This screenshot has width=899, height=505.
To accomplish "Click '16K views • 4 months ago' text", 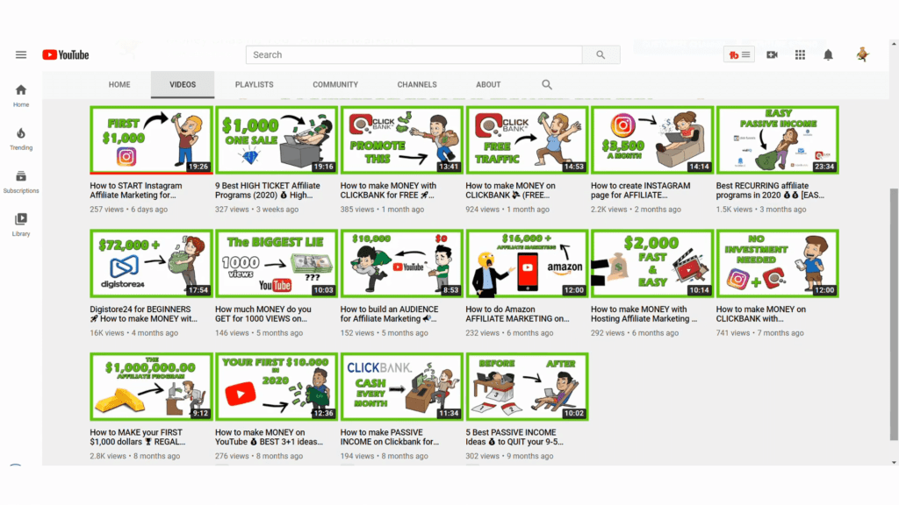I will click(x=133, y=332).
